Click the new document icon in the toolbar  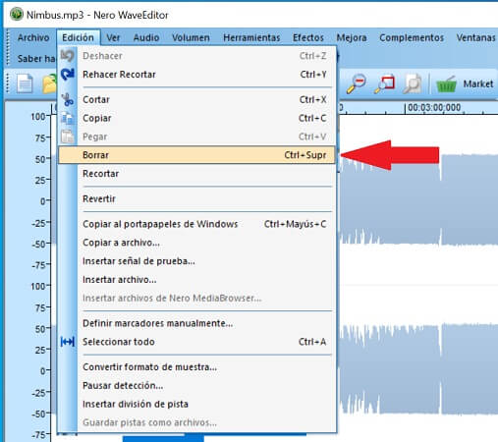pyautogui.click(x=25, y=83)
